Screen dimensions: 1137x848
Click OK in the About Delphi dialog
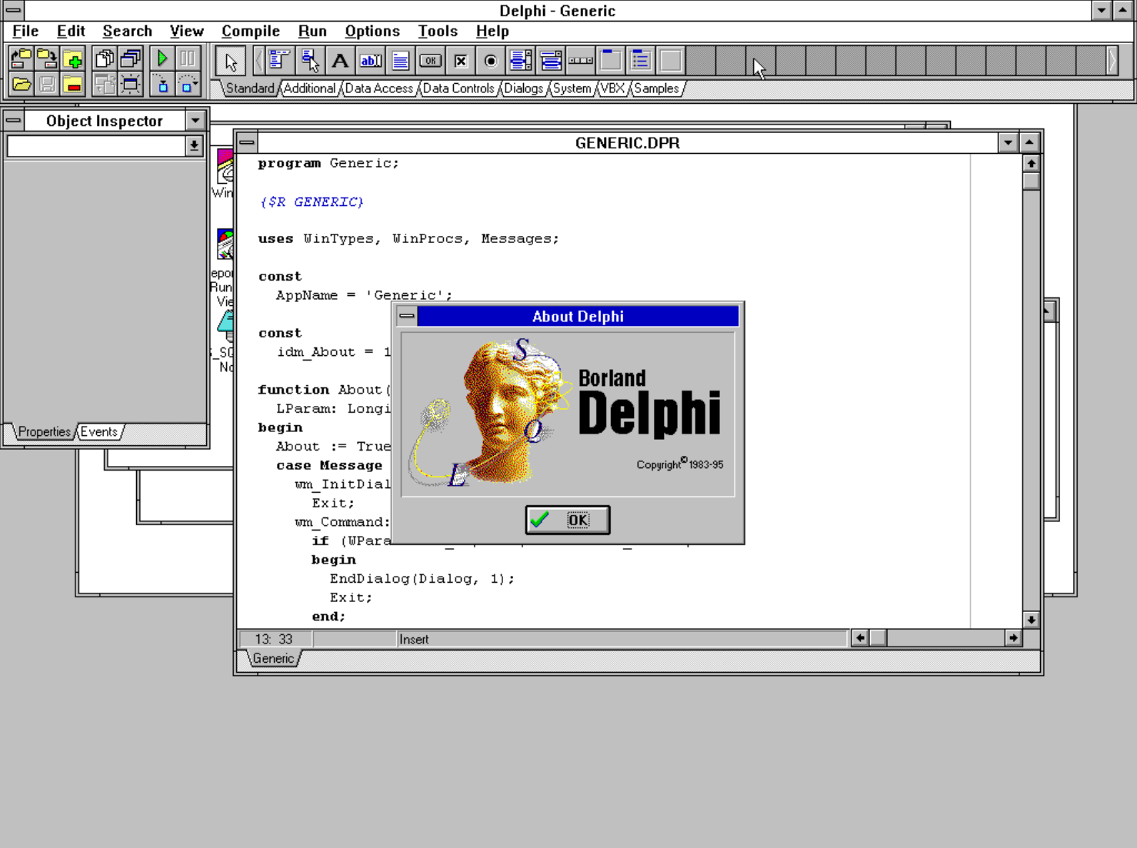568,520
